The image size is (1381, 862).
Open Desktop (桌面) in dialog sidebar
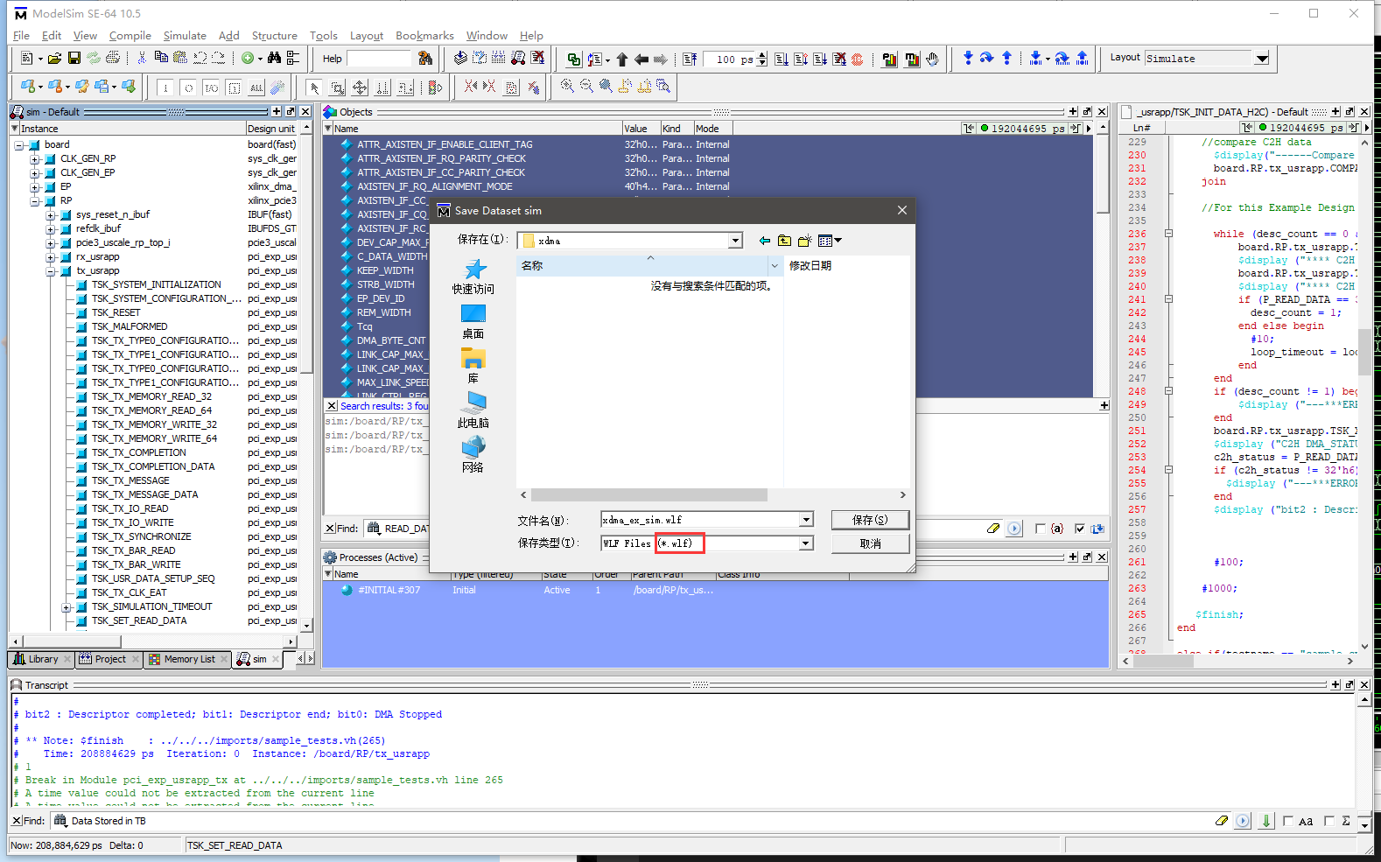click(x=473, y=322)
